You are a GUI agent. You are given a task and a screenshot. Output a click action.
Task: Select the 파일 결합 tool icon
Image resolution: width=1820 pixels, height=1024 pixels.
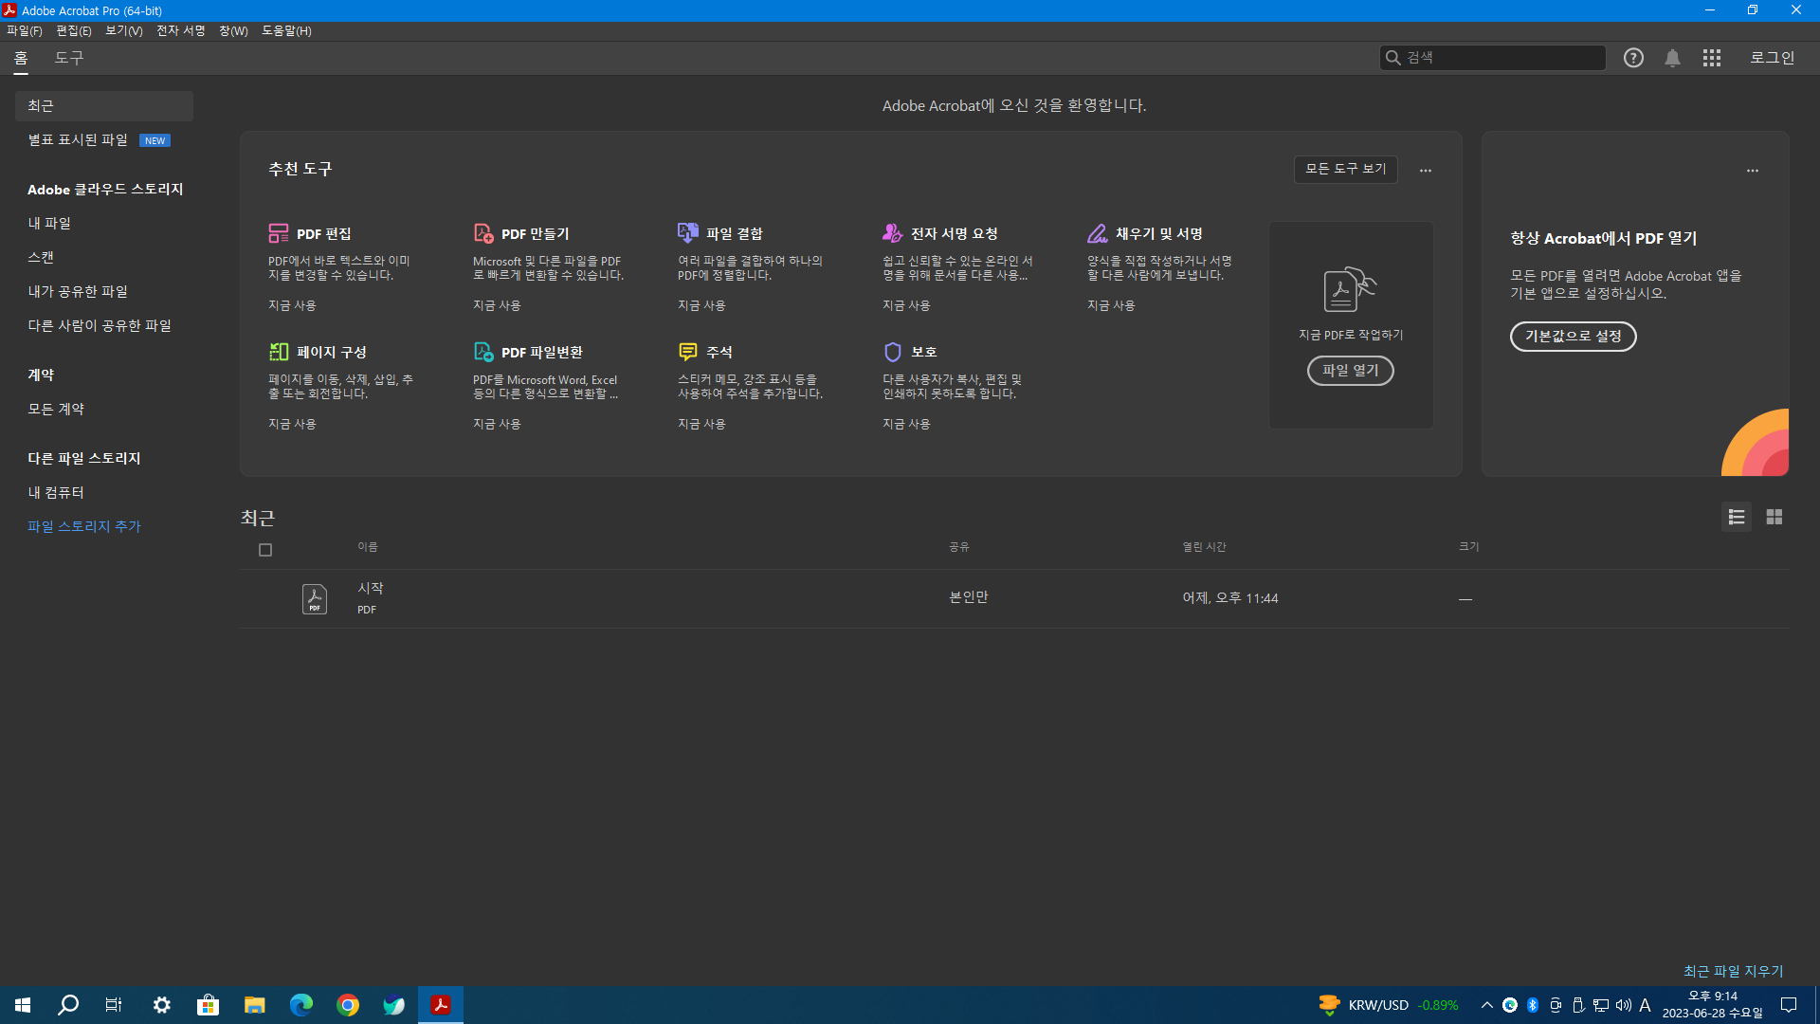click(687, 233)
